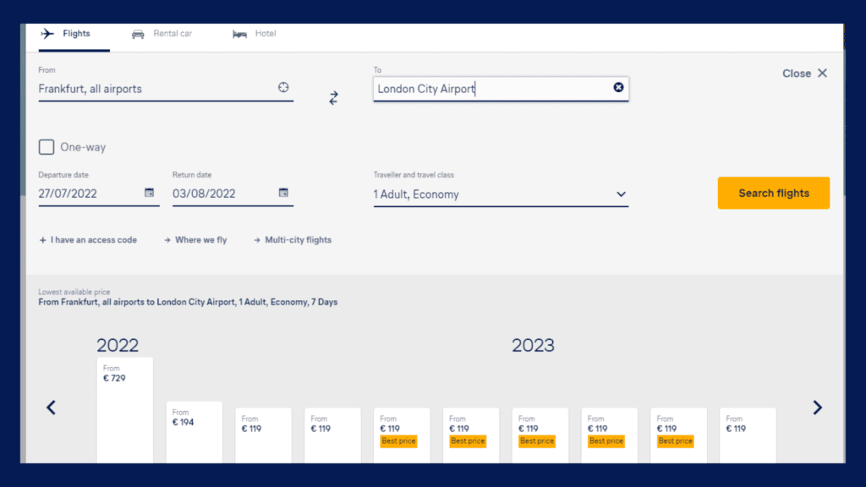
Task: Switch to the Rental car tab
Action: (162, 34)
